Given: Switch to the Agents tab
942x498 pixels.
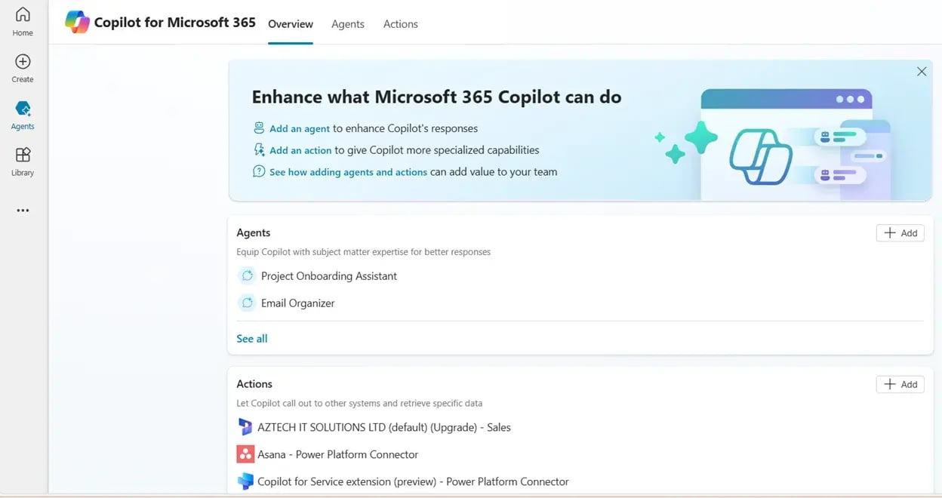Looking at the screenshot, I should pyautogui.click(x=347, y=23).
